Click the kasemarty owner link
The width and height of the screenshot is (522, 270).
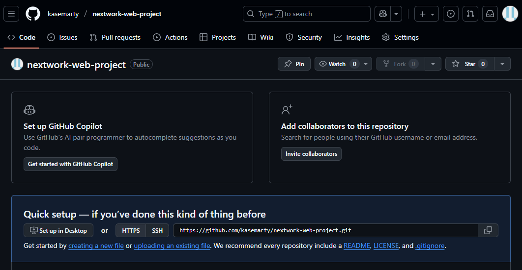pyautogui.click(x=63, y=14)
